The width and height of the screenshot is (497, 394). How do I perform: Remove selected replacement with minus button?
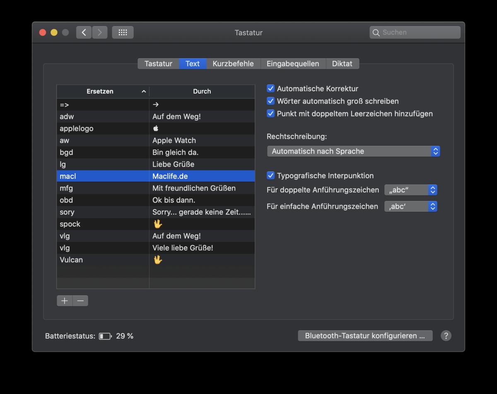click(80, 301)
